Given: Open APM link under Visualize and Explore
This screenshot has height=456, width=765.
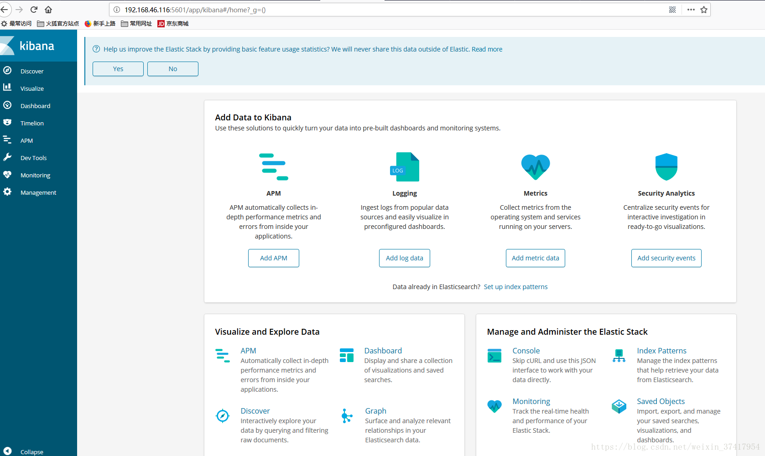Looking at the screenshot, I should click(x=248, y=351).
